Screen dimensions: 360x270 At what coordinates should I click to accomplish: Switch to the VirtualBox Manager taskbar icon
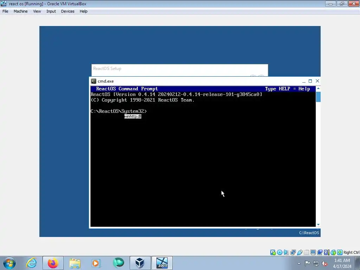point(140,263)
